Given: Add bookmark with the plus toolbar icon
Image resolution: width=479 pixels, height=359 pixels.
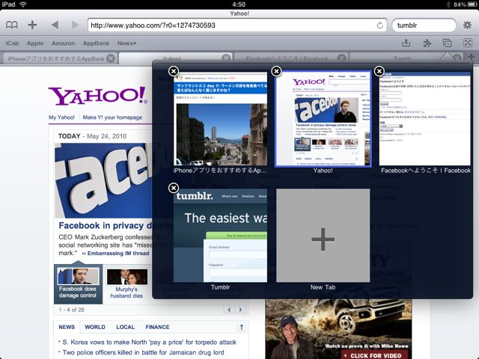Looking at the screenshot, I should pos(32,25).
